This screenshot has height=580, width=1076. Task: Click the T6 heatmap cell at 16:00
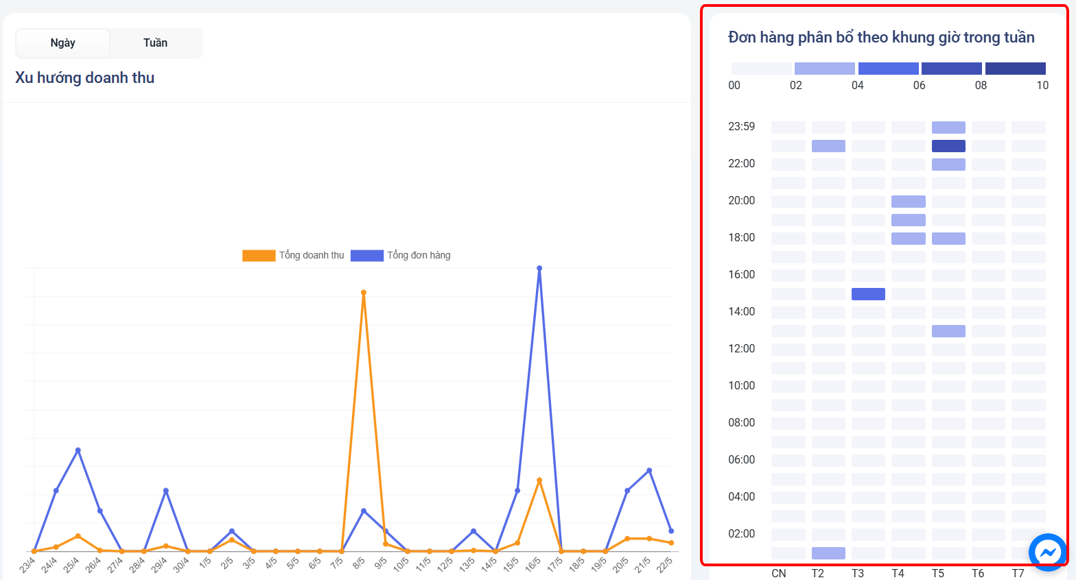[988, 276]
